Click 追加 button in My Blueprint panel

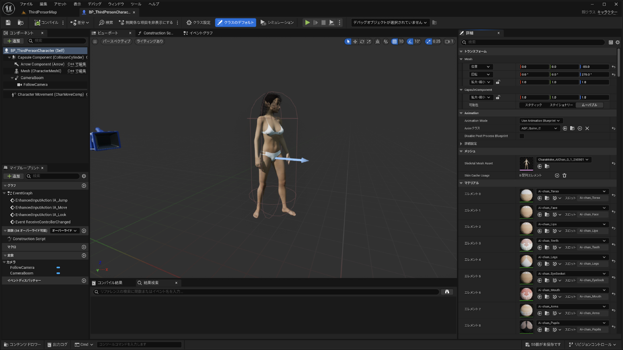pyautogui.click(x=13, y=176)
